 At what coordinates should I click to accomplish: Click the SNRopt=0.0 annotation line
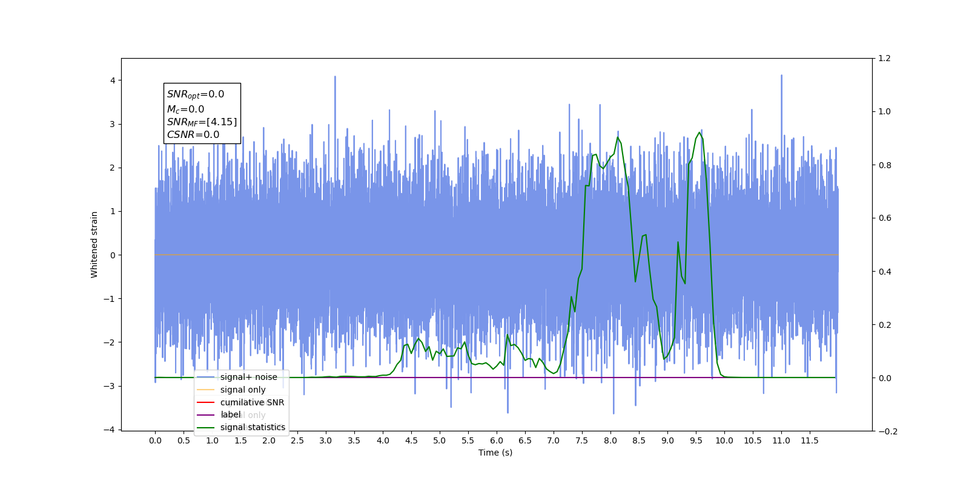point(196,94)
